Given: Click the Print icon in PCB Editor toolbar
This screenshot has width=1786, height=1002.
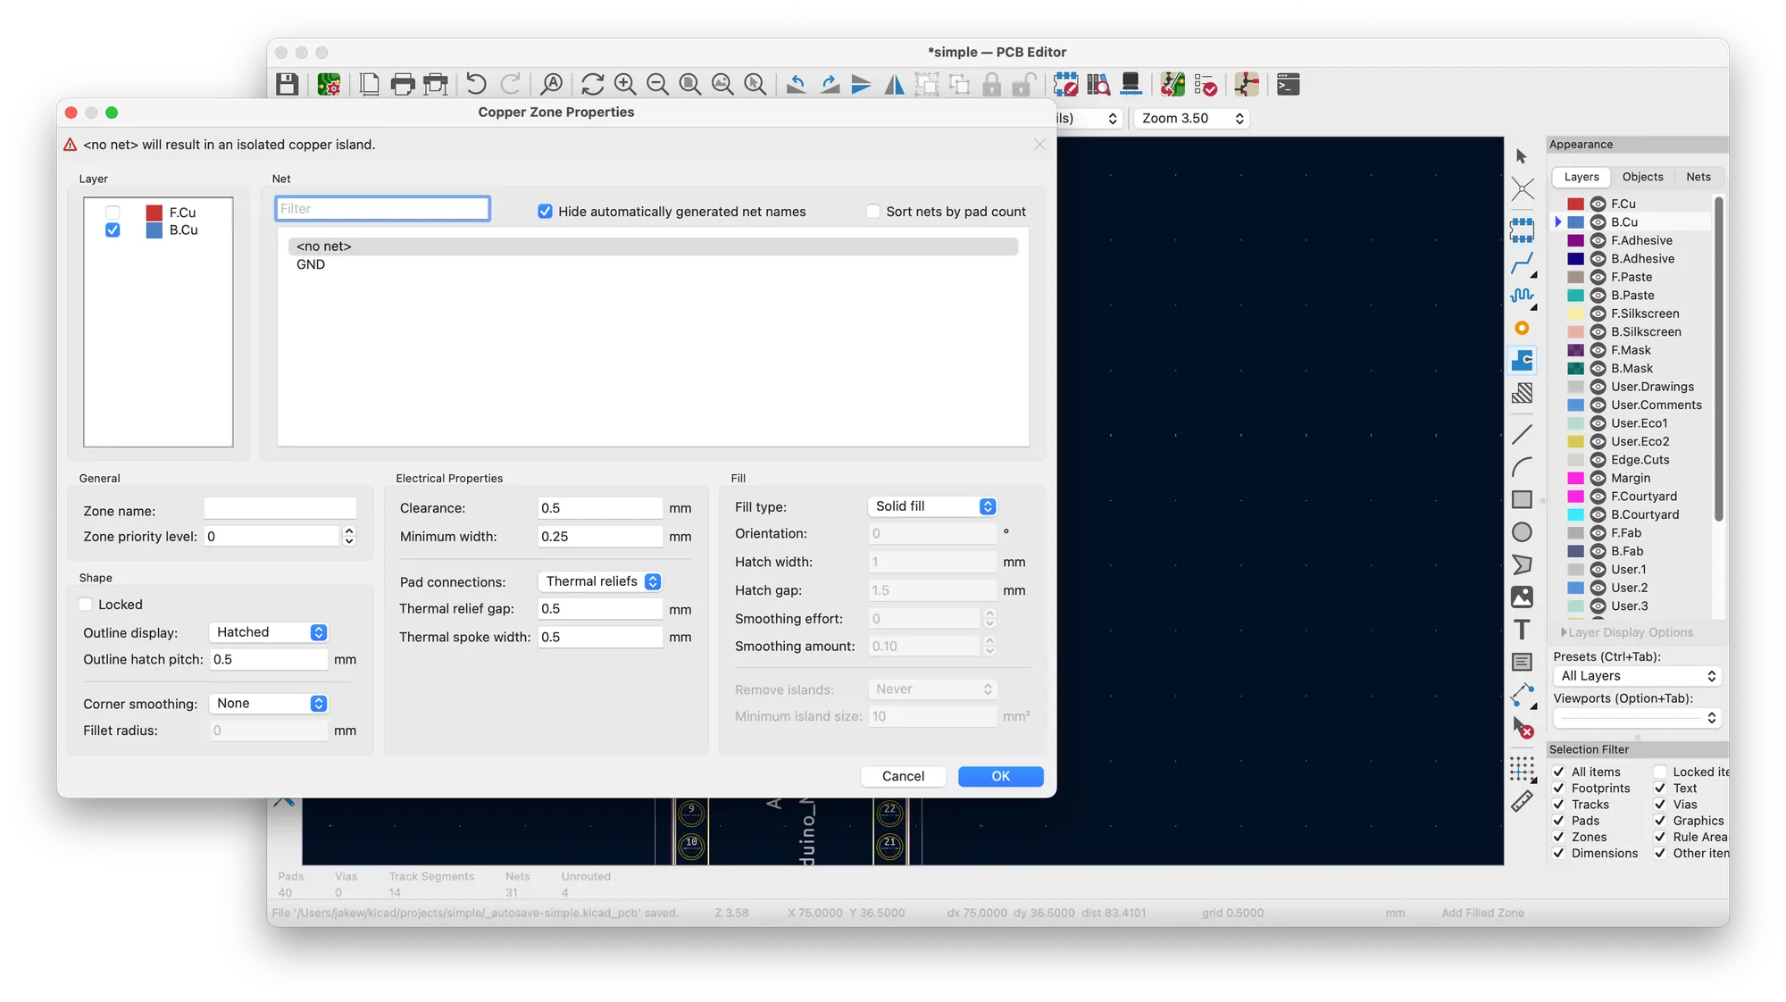Looking at the screenshot, I should (403, 85).
